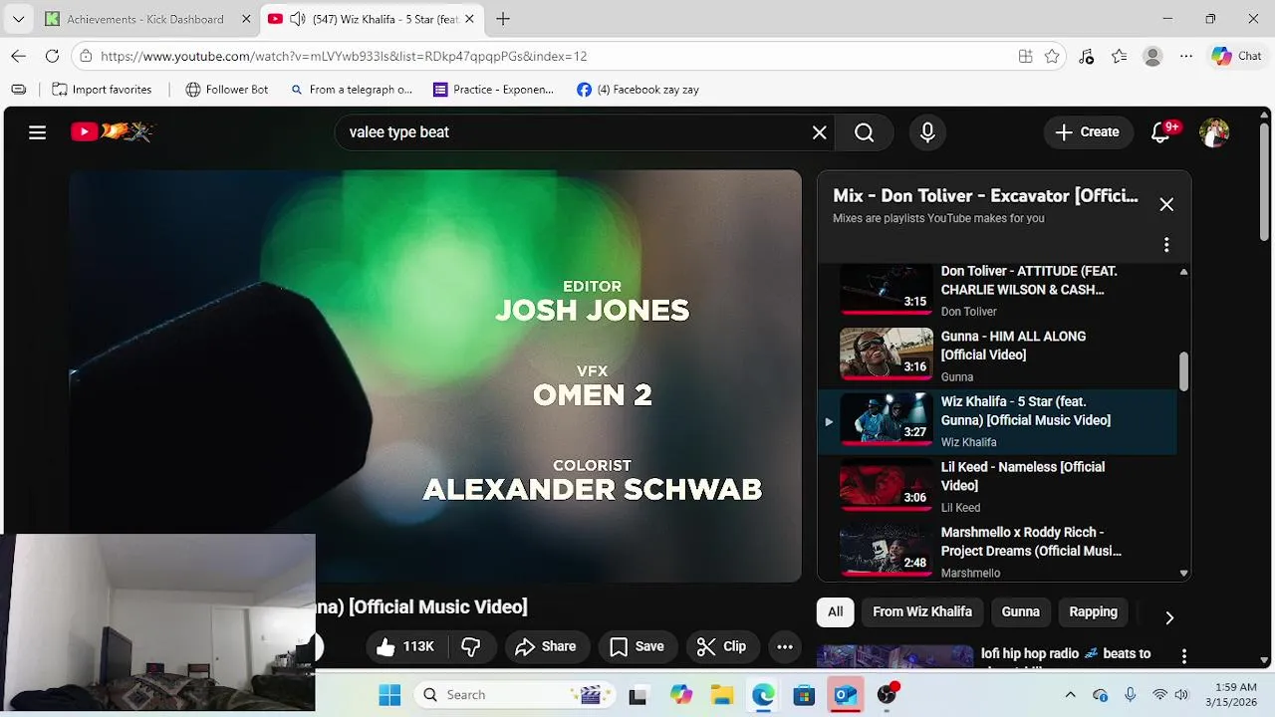Add page to favorites star
Image resolution: width=1275 pixels, height=717 pixels.
1052,57
